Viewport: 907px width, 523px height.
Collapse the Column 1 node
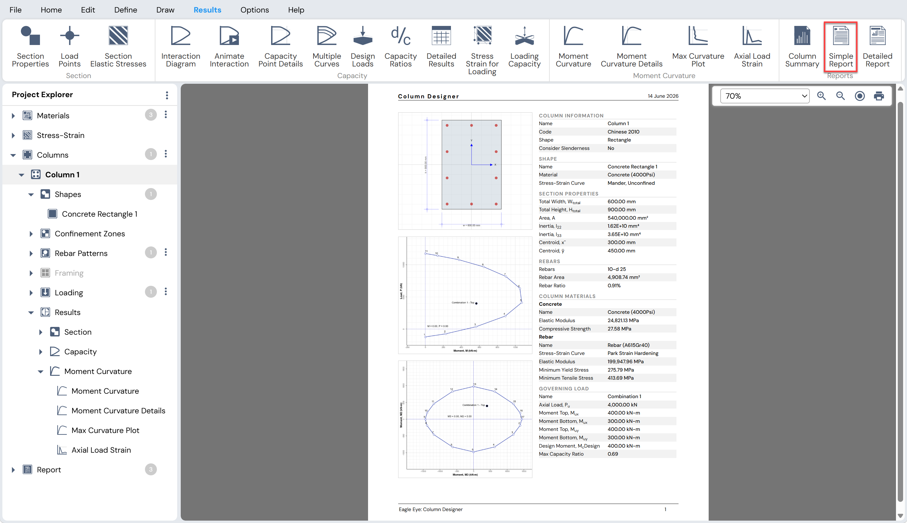tap(21, 175)
